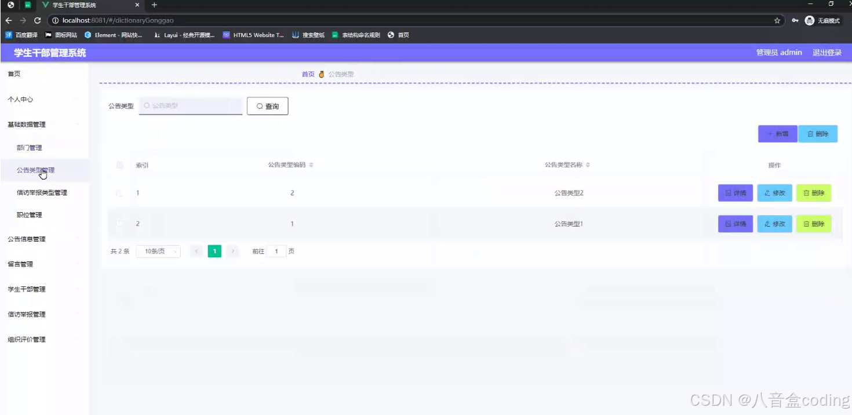Toggle the select-all checkbox in table header

(120, 165)
